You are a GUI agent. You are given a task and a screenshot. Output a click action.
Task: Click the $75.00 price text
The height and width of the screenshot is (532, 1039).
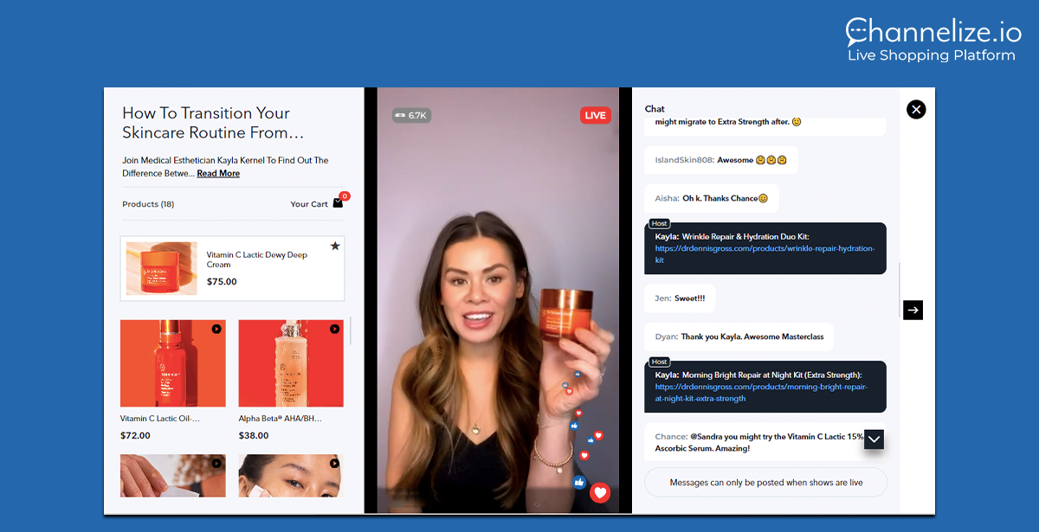tap(222, 281)
